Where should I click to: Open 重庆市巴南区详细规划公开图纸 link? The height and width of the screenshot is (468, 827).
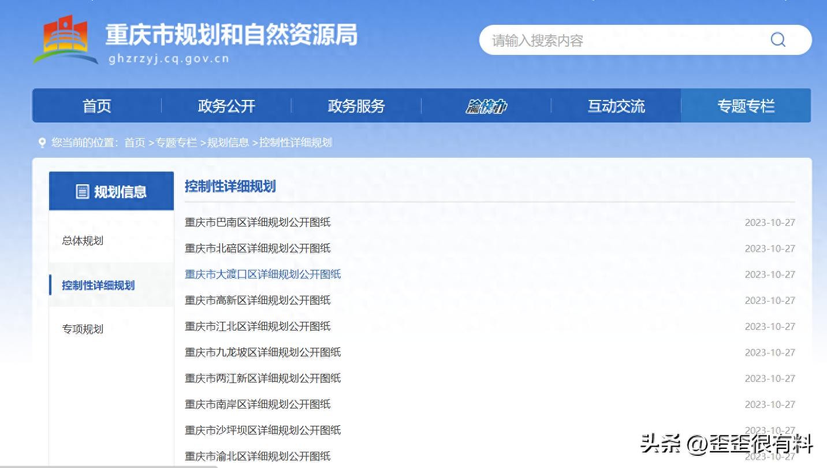[258, 222]
